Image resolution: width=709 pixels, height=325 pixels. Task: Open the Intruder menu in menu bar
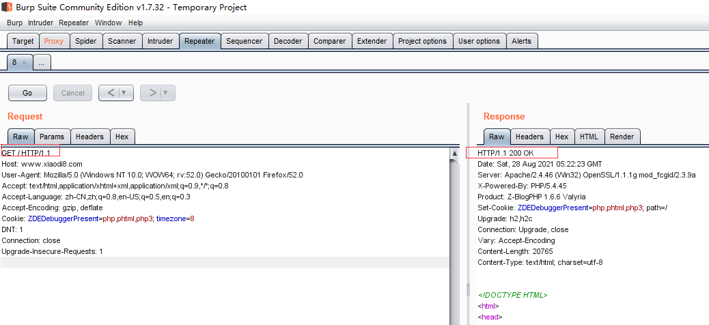[x=41, y=23]
